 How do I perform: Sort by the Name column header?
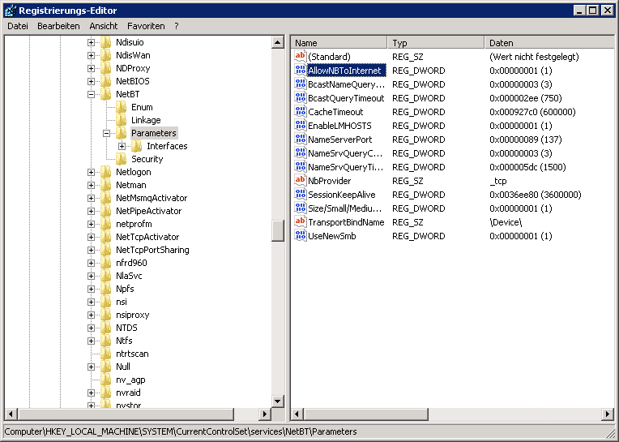(x=339, y=43)
